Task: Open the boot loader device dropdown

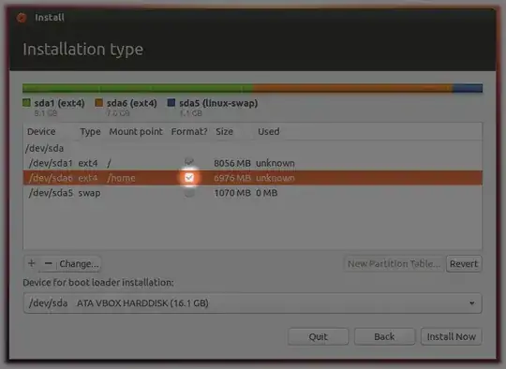Action: point(253,303)
